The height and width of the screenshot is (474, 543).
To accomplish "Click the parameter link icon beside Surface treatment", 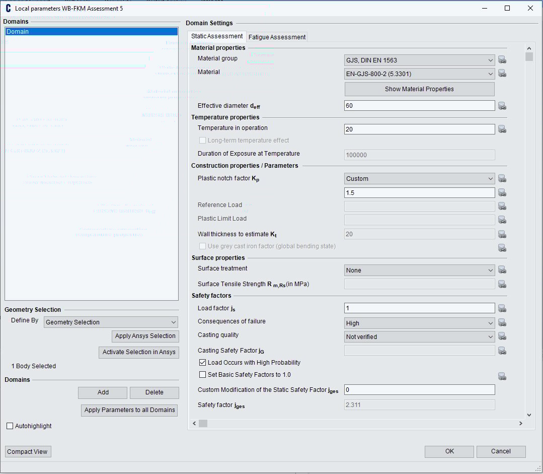I will pyautogui.click(x=502, y=269).
